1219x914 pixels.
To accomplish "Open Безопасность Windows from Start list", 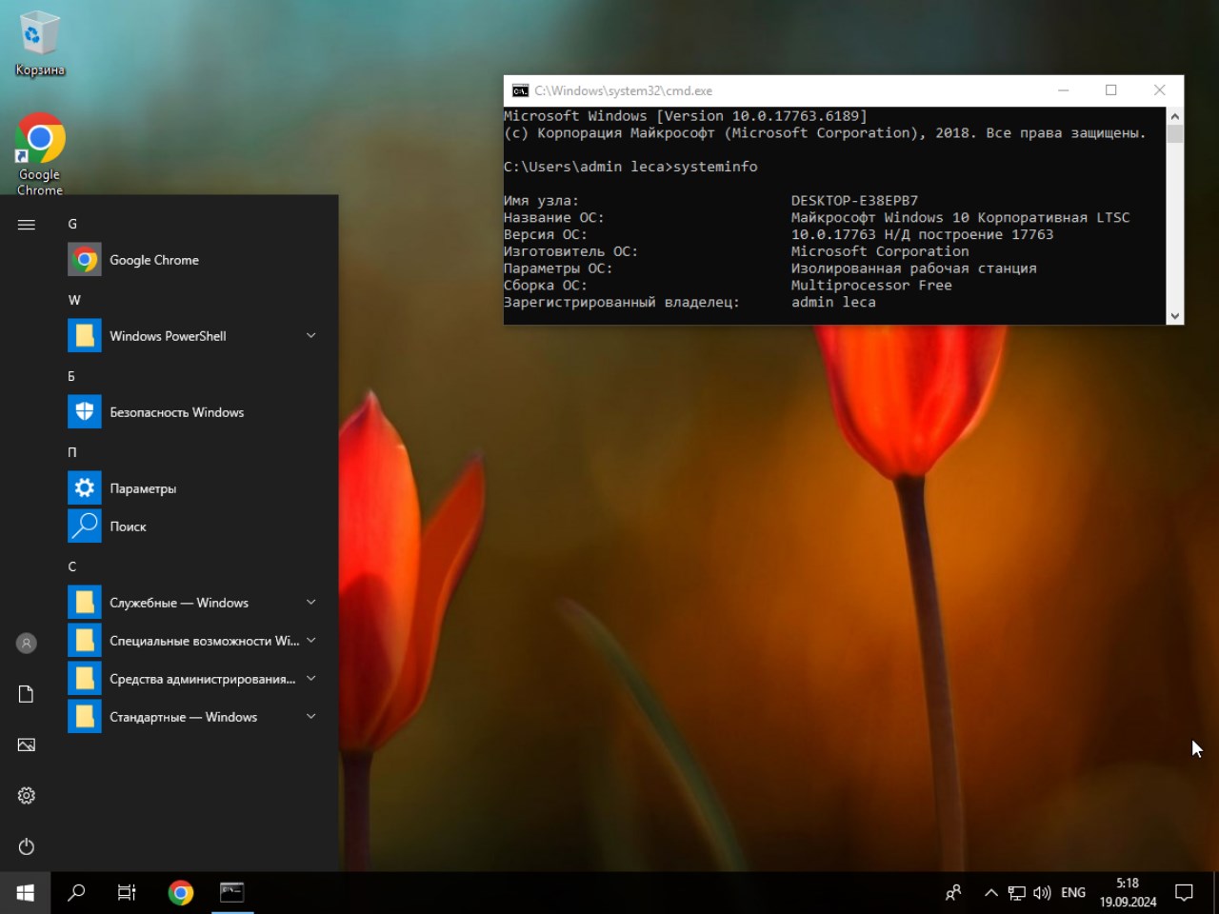I will (176, 412).
